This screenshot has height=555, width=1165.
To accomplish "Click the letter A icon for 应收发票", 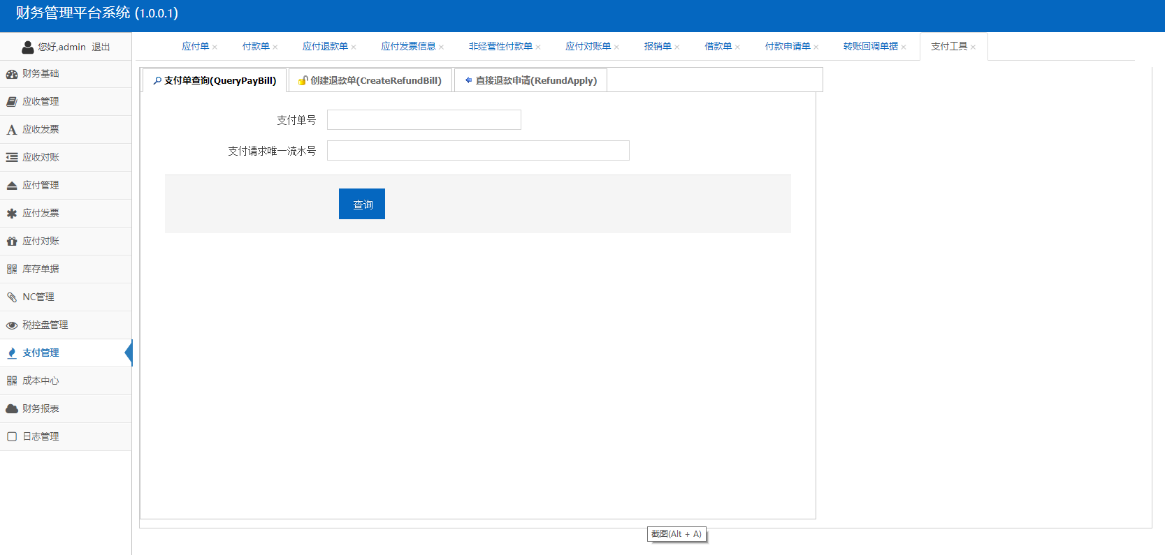I will [x=12, y=130].
